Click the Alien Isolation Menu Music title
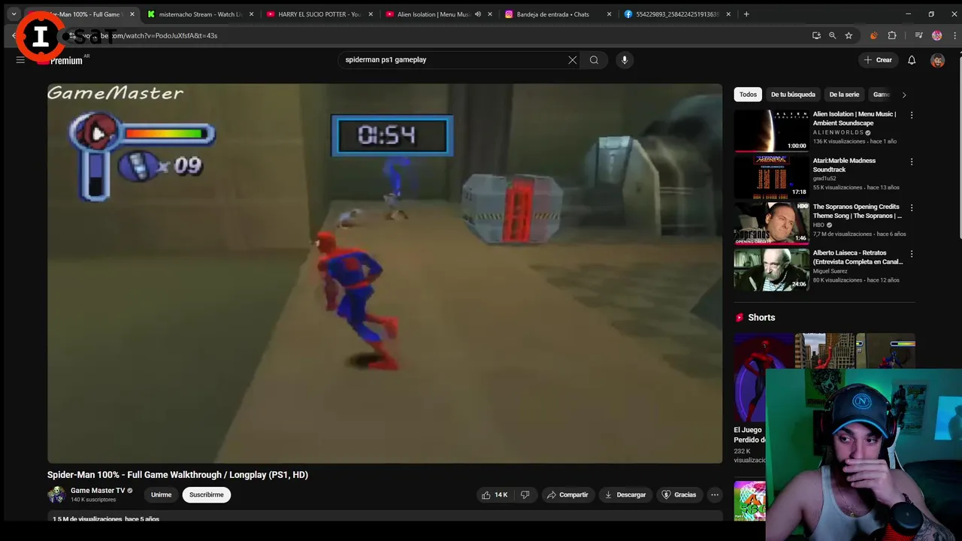This screenshot has width=962, height=541. tap(855, 119)
